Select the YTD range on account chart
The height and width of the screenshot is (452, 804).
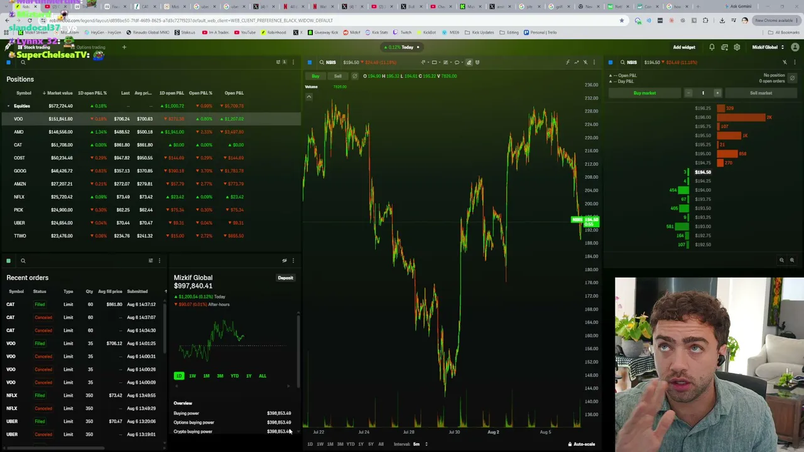click(x=234, y=376)
